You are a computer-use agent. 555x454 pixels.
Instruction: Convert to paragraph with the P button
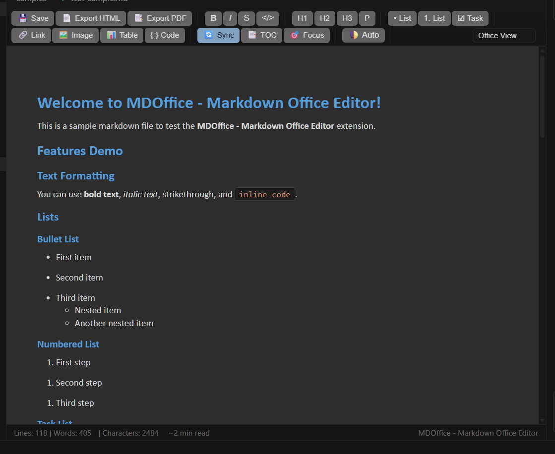click(367, 18)
